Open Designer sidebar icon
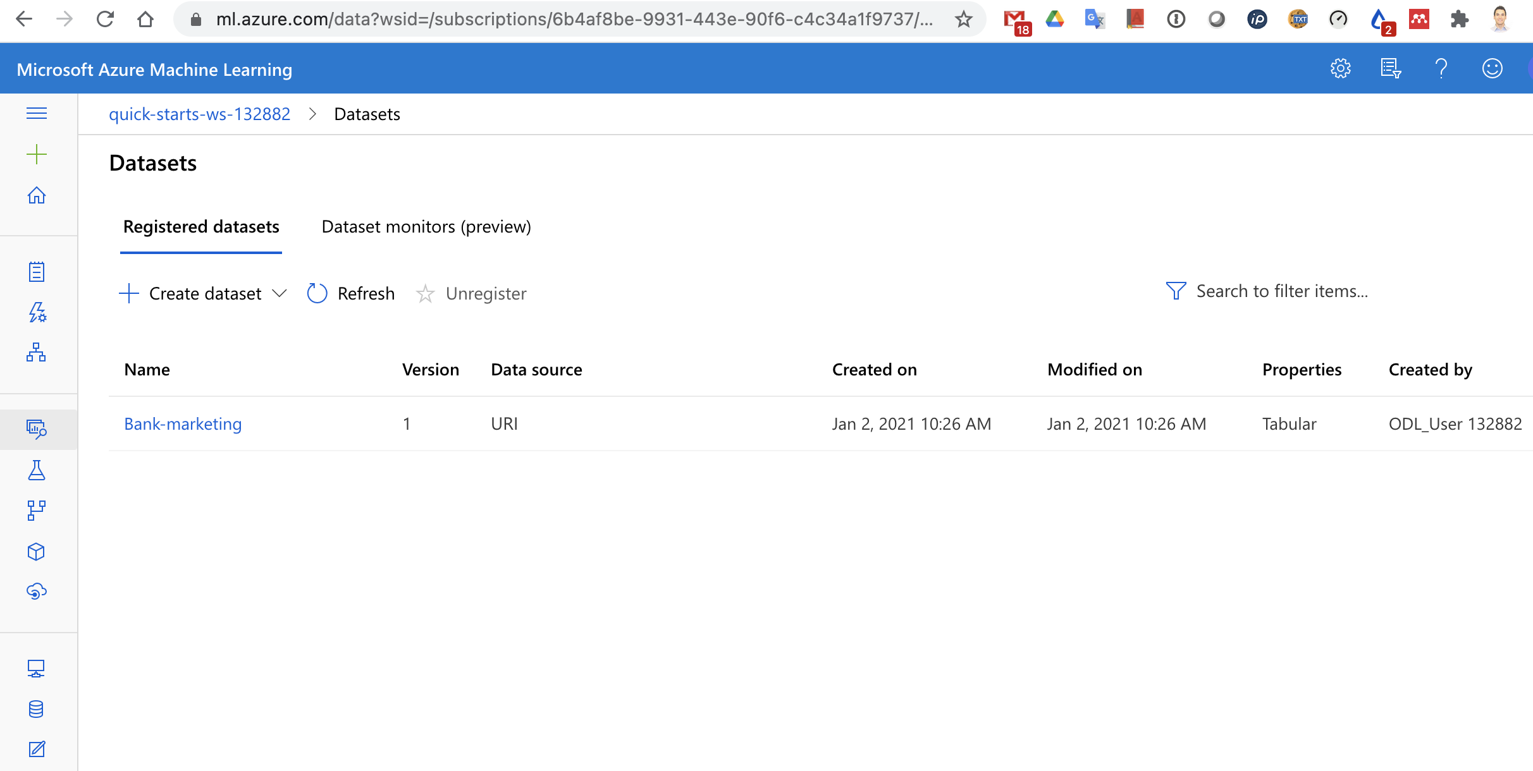 pyautogui.click(x=37, y=352)
